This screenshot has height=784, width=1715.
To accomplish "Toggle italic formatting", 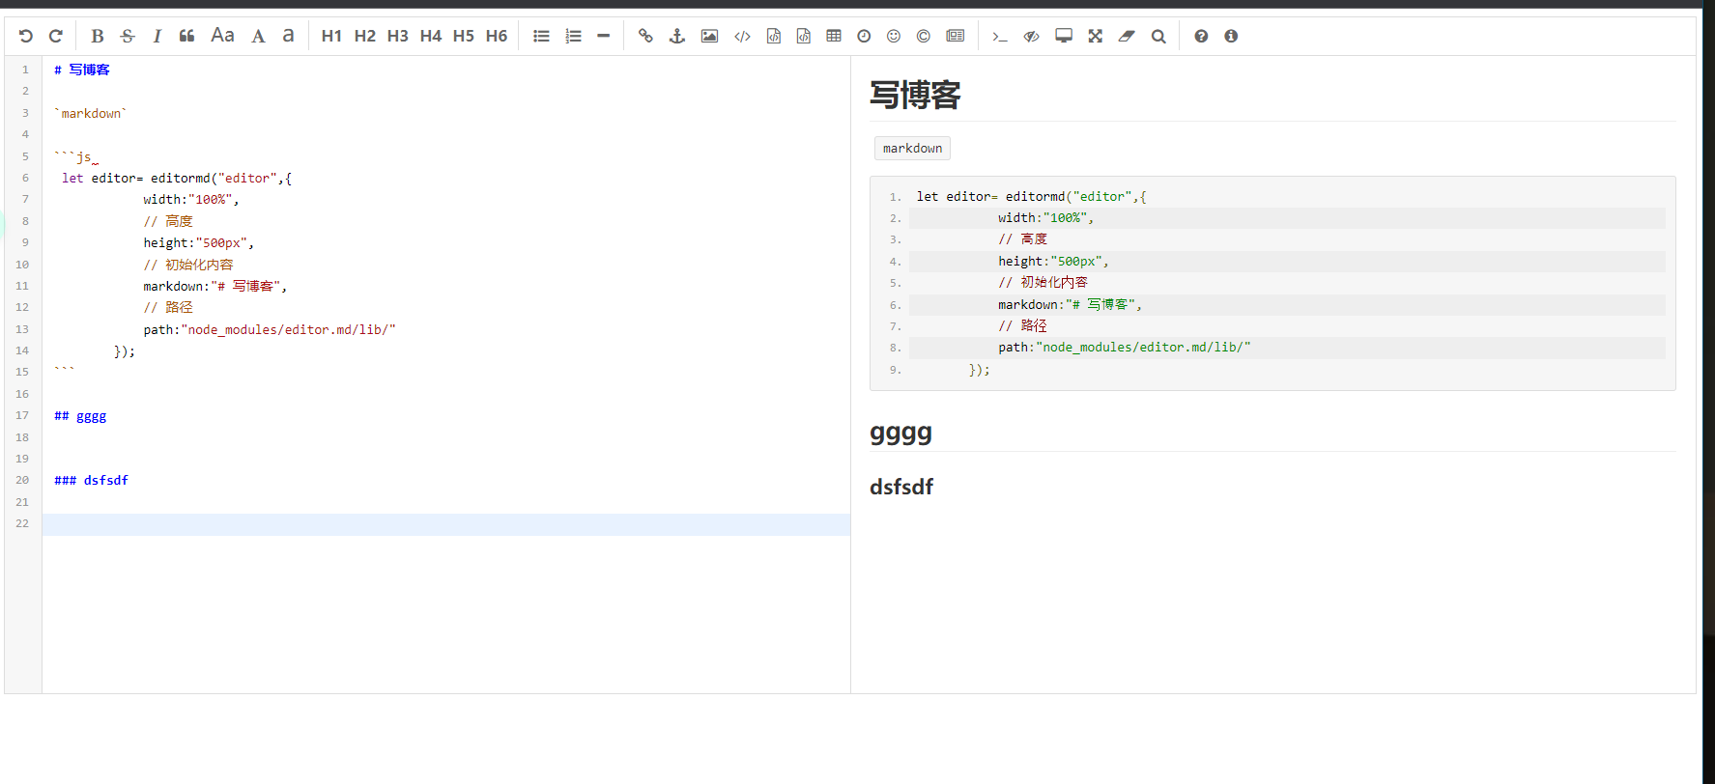I will pyautogui.click(x=157, y=36).
